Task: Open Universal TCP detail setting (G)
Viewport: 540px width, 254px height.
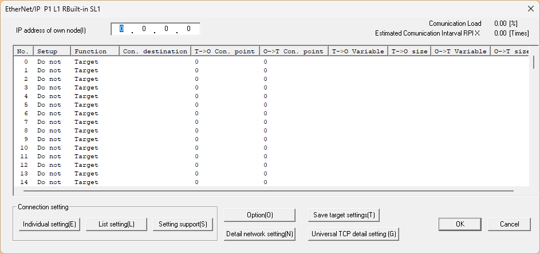Action: (353, 234)
